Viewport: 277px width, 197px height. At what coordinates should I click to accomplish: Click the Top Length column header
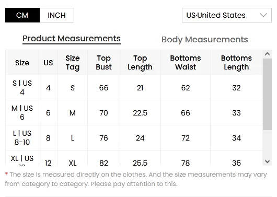(140, 63)
